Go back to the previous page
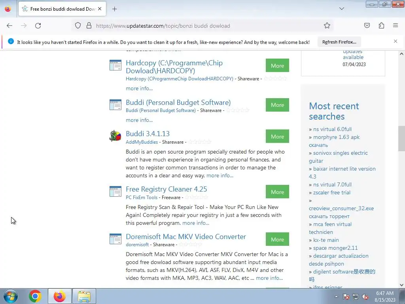 pos(9,26)
